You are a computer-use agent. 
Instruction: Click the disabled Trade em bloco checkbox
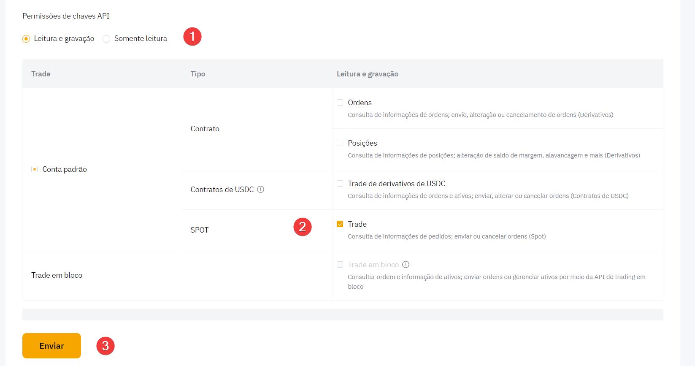click(x=340, y=265)
